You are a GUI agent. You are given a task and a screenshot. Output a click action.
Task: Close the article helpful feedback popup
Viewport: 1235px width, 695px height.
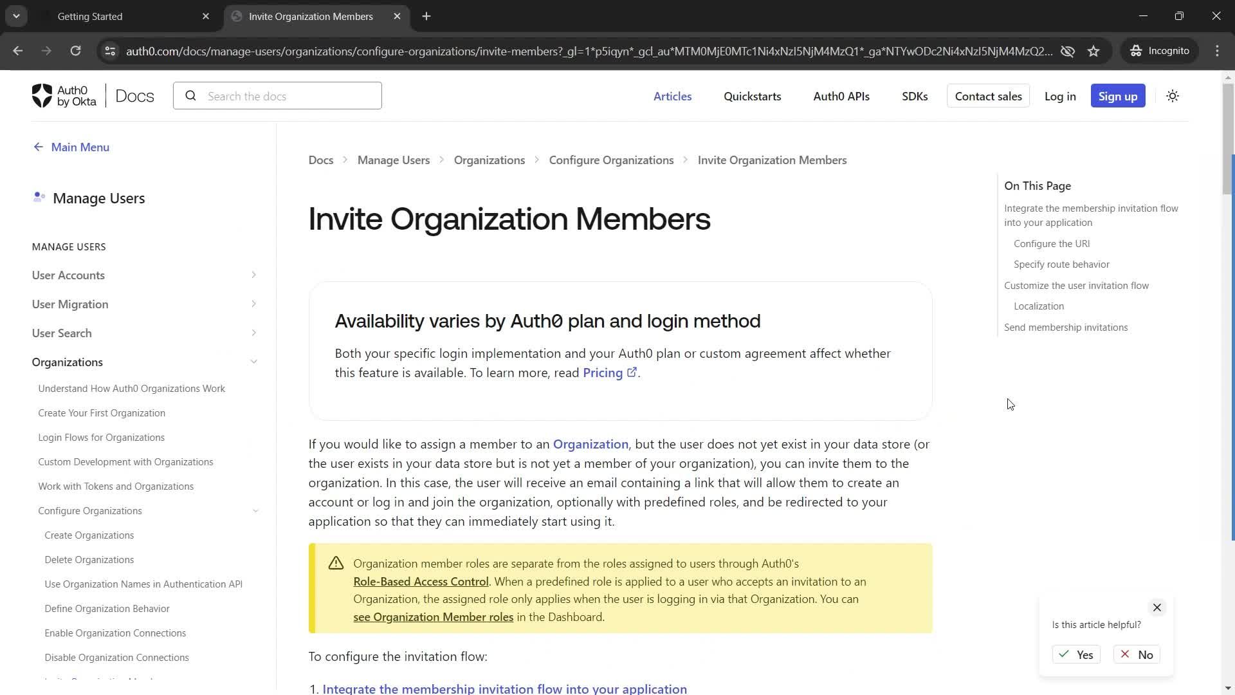pyautogui.click(x=1157, y=607)
